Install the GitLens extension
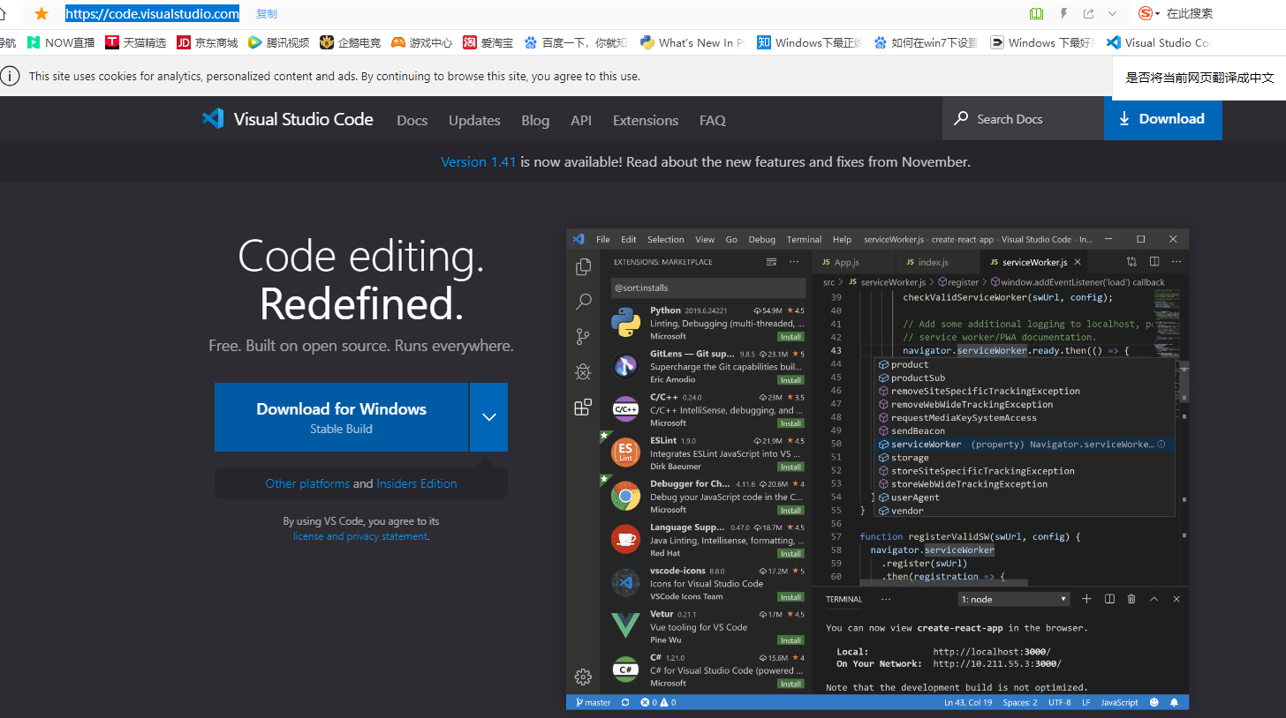The width and height of the screenshot is (1286, 718). 790,380
